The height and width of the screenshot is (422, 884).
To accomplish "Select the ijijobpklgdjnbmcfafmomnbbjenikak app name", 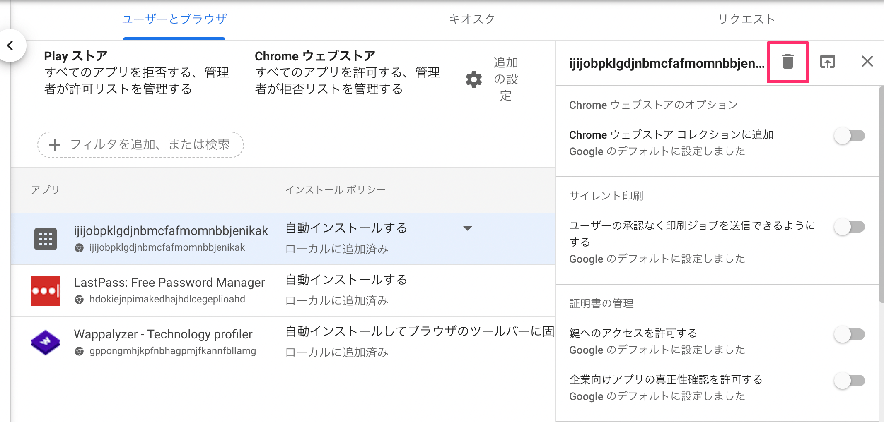I will 171,231.
